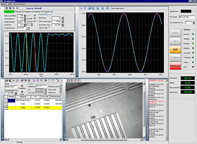The width and height of the screenshot is (197, 144).
Task: Click the Depth (nm) readout 209.90
Action: click(188, 92)
